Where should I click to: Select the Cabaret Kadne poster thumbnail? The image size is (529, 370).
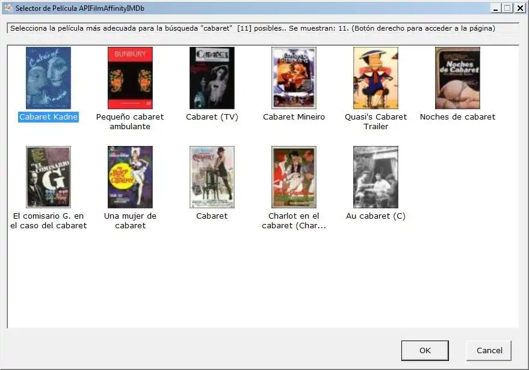click(x=48, y=77)
